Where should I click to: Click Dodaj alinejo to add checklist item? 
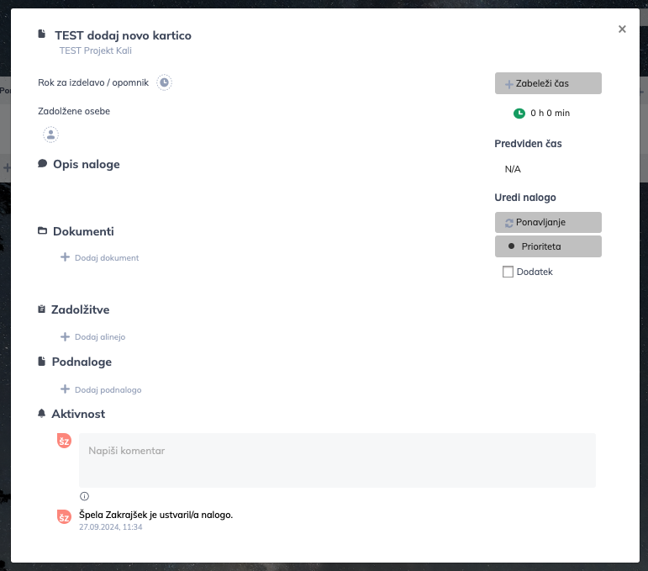coord(100,337)
